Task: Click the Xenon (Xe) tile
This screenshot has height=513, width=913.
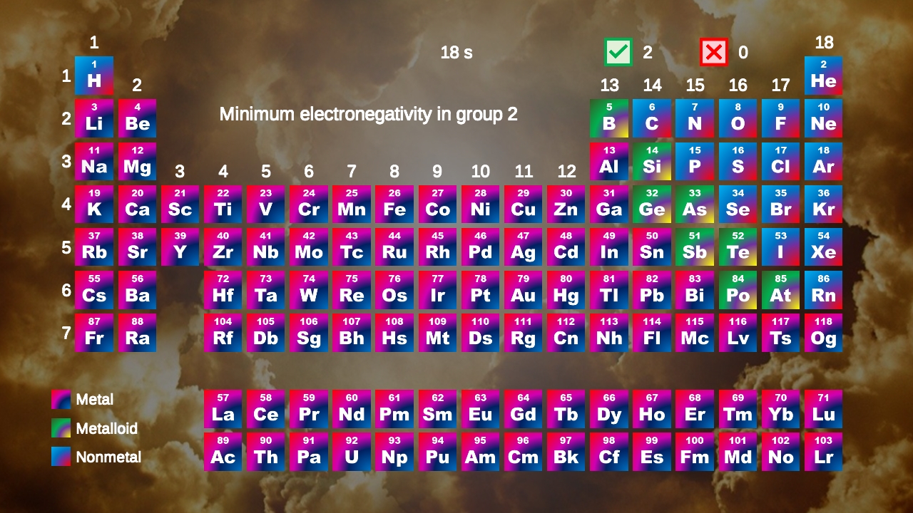Action: pos(823,247)
